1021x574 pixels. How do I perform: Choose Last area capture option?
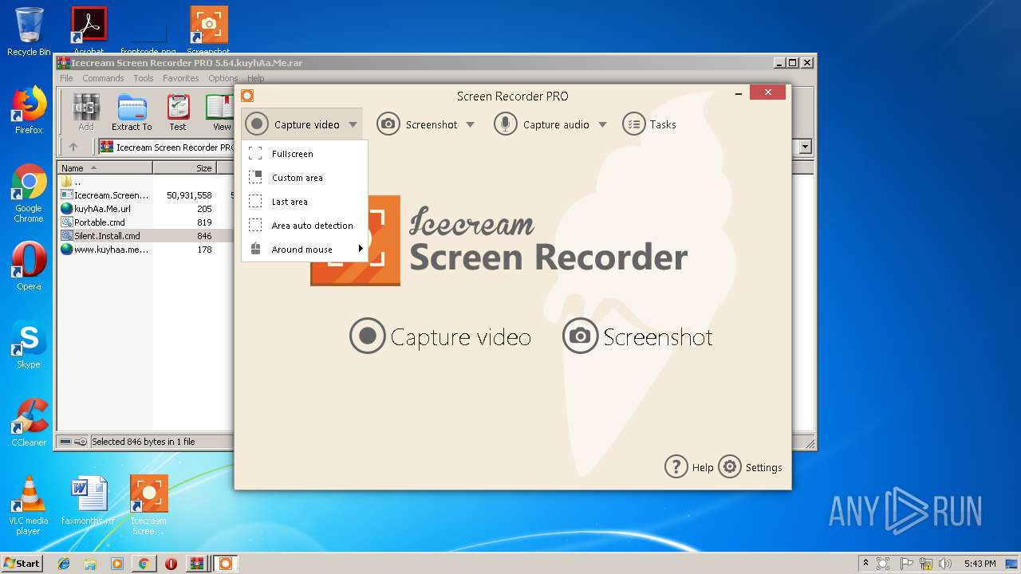(304, 202)
